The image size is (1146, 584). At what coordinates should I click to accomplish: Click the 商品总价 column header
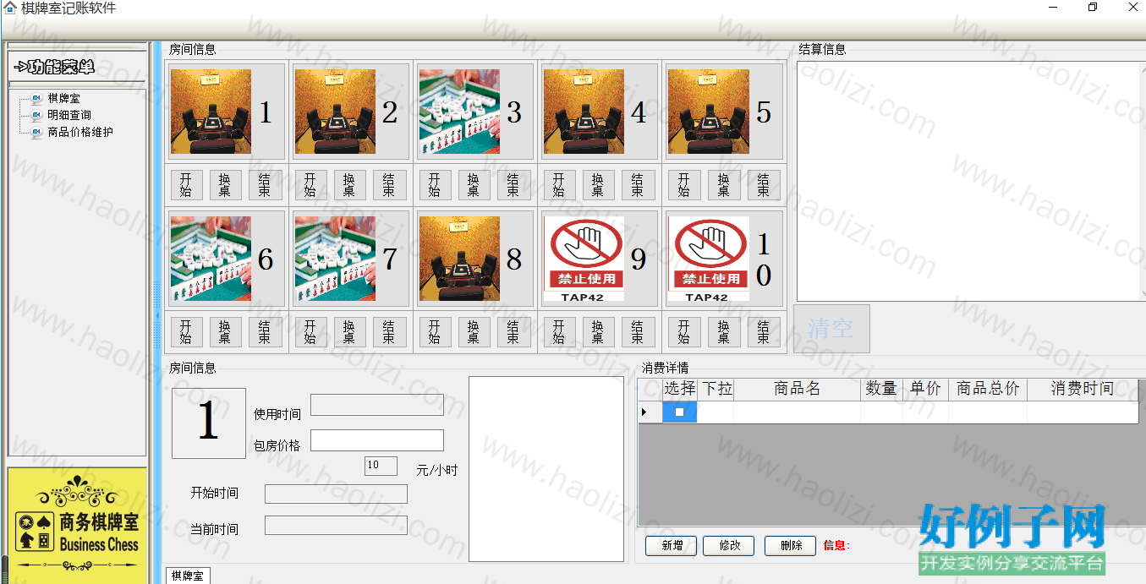point(988,389)
